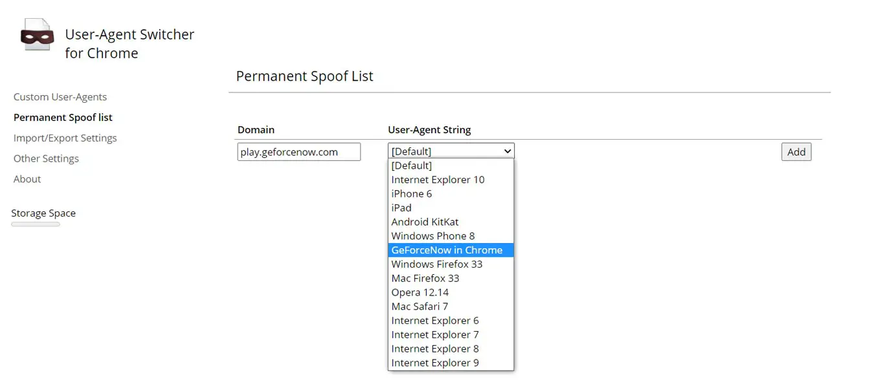Choose Windows Firefox 33 option
The image size is (885, 388).
(451, 264)
